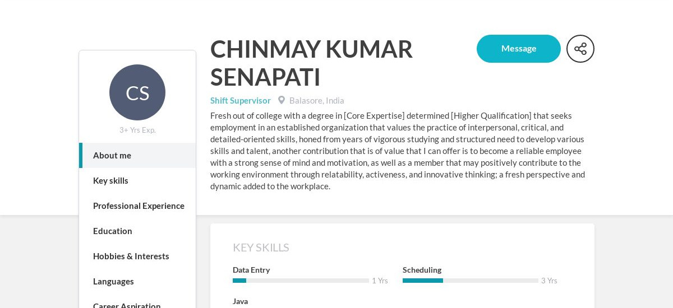The image size is (673, 308).
Task: Click the Chinmay Kumar Senapati name heading
Action: [311, 63]
